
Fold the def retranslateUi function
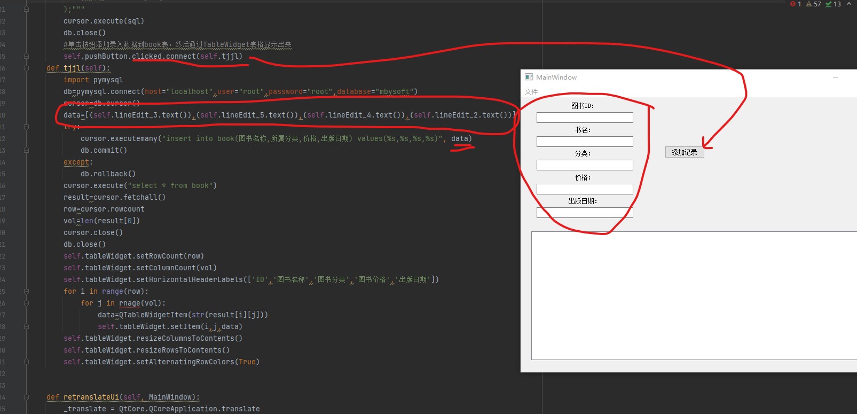coord(26,397)
